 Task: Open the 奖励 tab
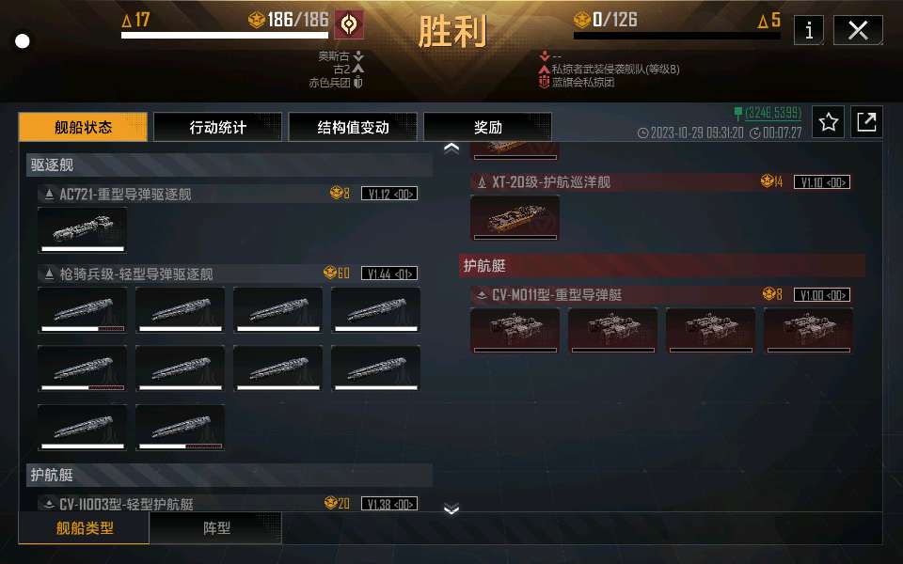(488, 127)
